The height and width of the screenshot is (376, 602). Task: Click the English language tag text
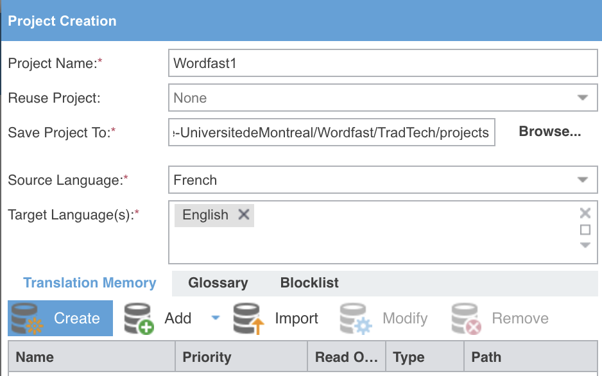pyautogui.click(x=205, y=215)
